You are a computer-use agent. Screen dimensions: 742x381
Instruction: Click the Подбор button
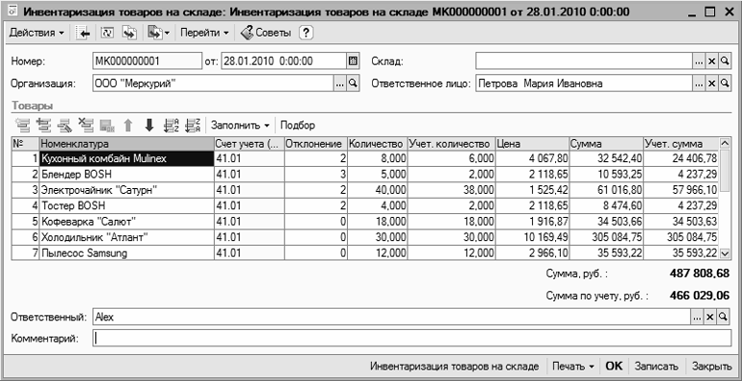298,125
